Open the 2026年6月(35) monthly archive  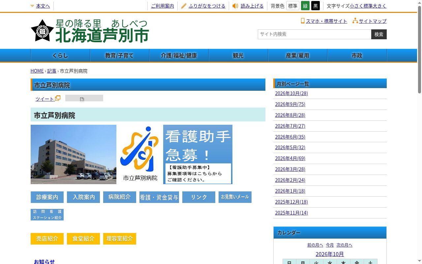point(290,137)
